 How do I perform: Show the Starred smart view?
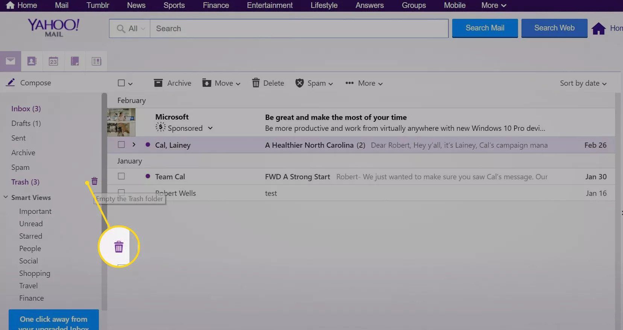click(x=30, y=236)
